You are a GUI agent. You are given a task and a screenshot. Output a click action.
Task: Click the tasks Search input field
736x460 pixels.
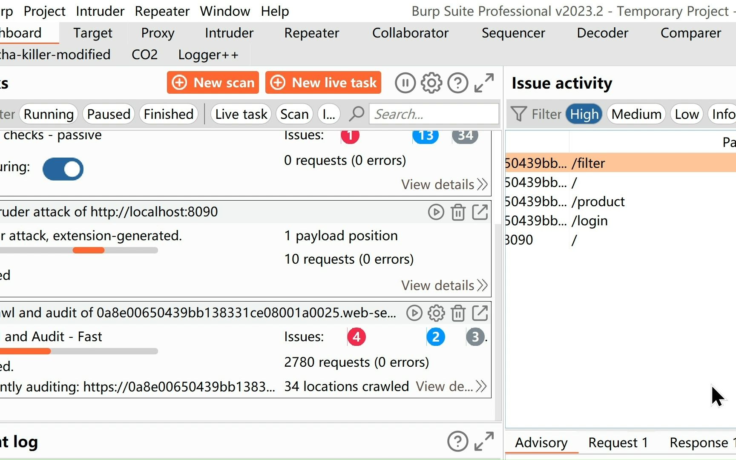[x=434, y=114]
